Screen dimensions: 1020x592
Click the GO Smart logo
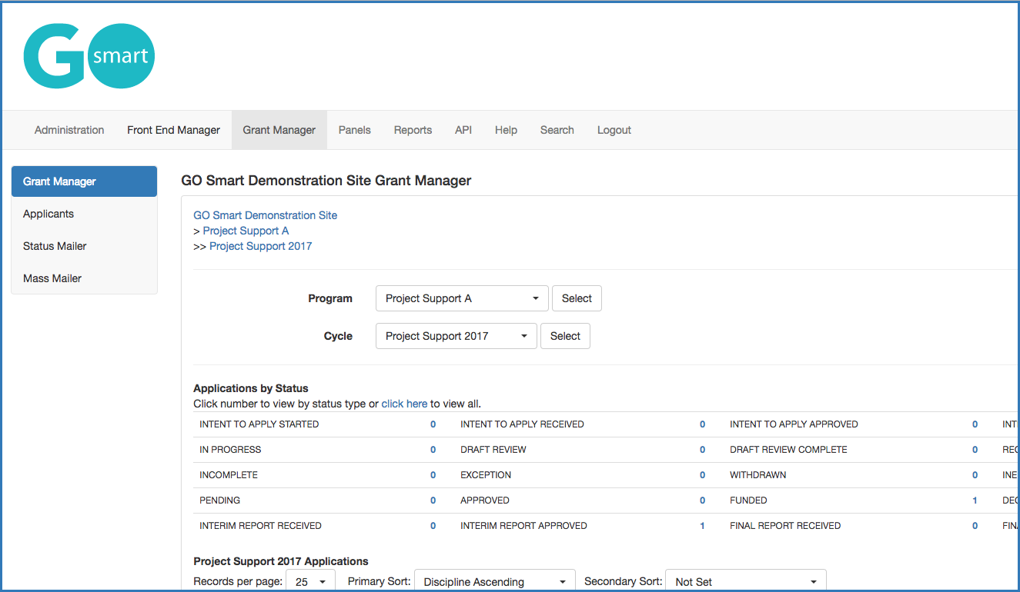pos(89,56)
